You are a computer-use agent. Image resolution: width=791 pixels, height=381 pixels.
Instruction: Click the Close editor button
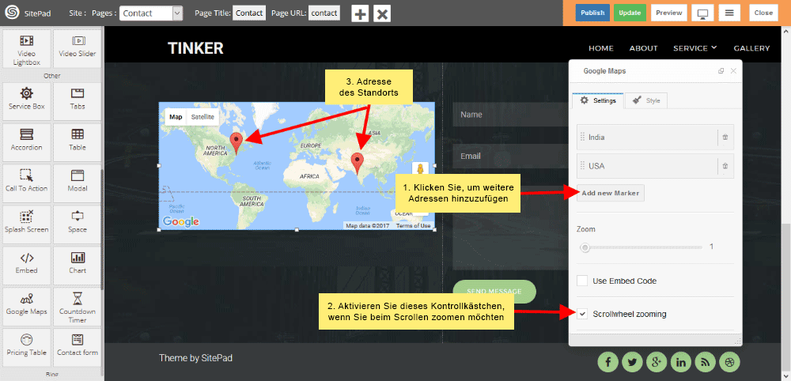tap(763, 13)
